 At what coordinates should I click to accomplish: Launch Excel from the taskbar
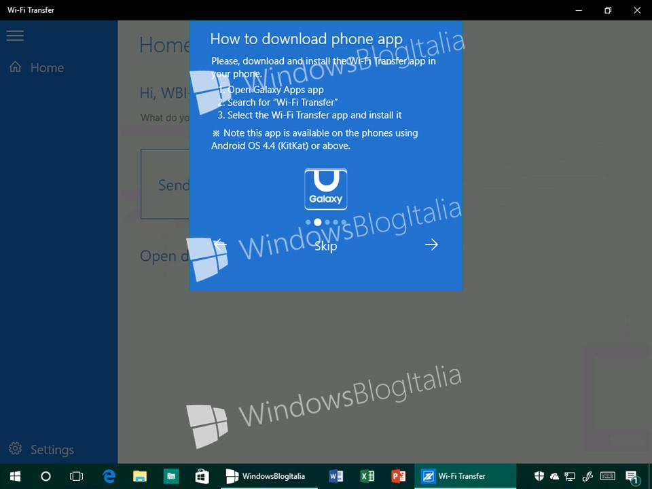(x=367, y=476)
